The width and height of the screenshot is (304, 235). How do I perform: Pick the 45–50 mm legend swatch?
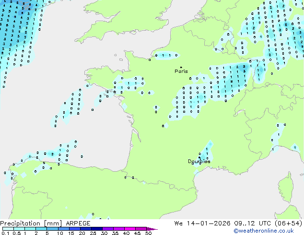[141, 229]
